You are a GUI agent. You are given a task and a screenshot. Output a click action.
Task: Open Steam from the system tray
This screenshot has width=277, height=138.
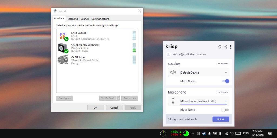point(204,133)
